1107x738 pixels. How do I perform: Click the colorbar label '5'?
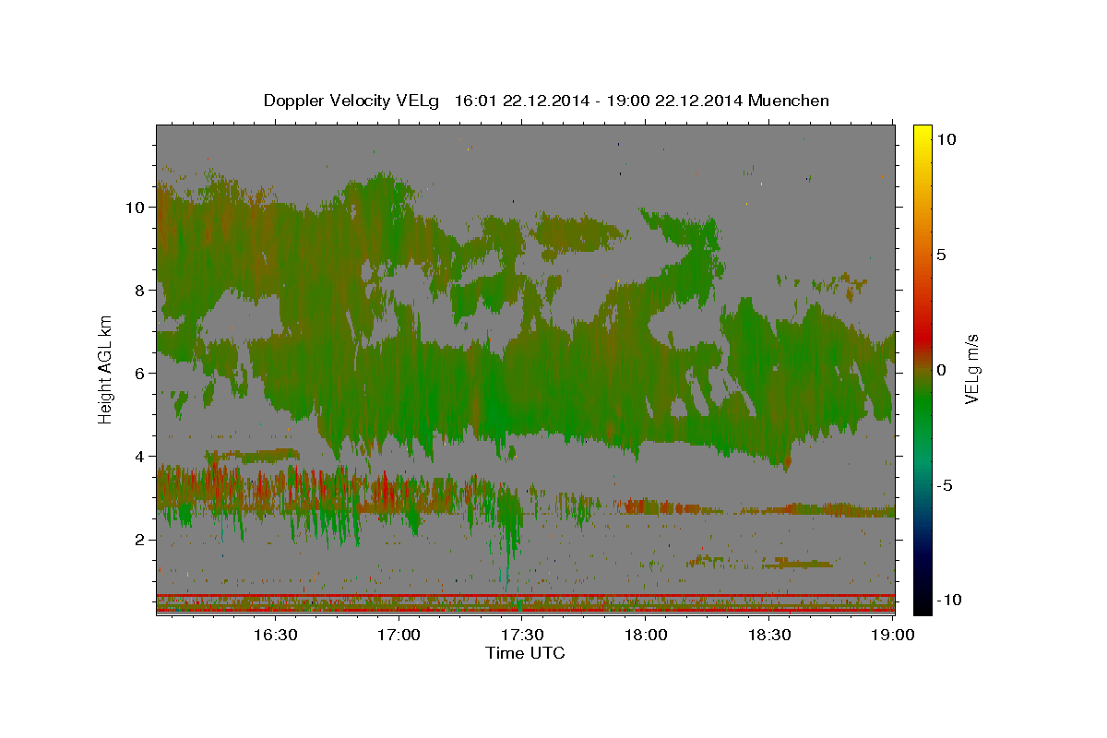[941, 255]
